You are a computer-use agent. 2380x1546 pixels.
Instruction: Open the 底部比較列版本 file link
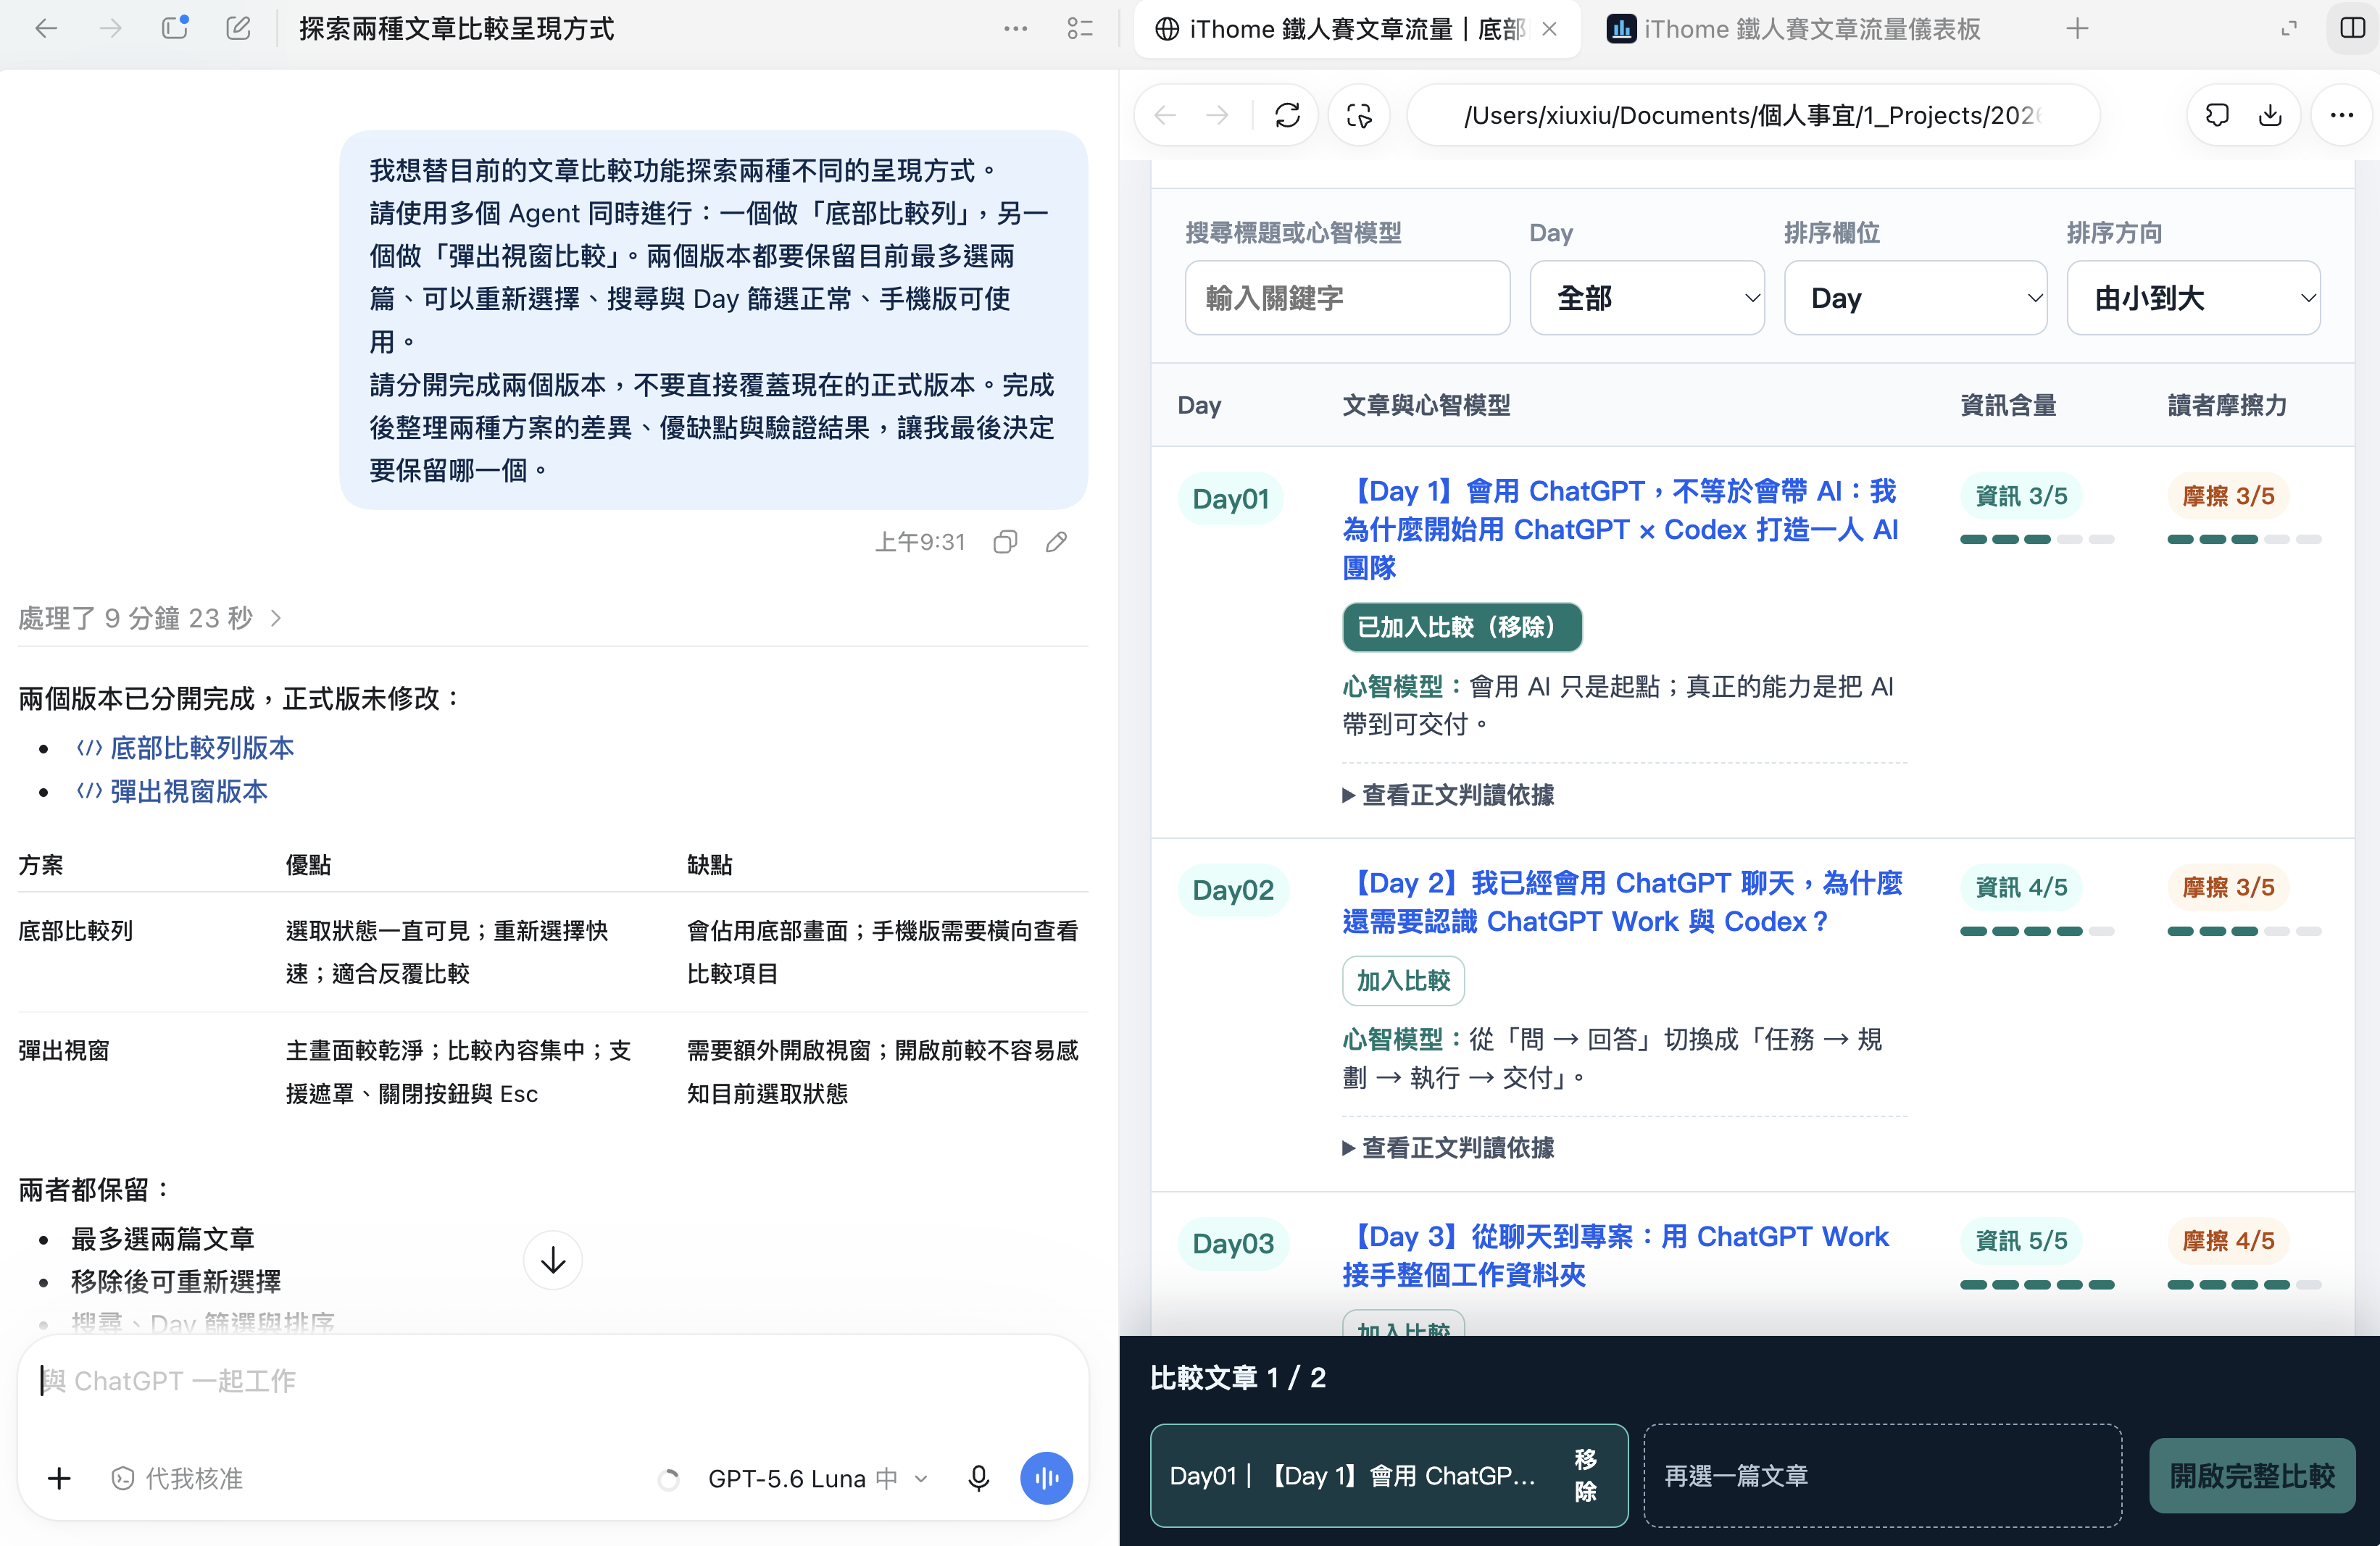[x=186, y=748]
